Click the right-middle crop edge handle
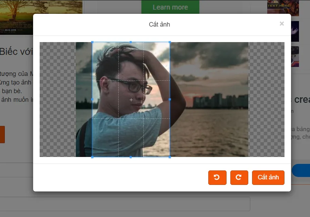This screenshot has height=217, width=310. [170, 99]
